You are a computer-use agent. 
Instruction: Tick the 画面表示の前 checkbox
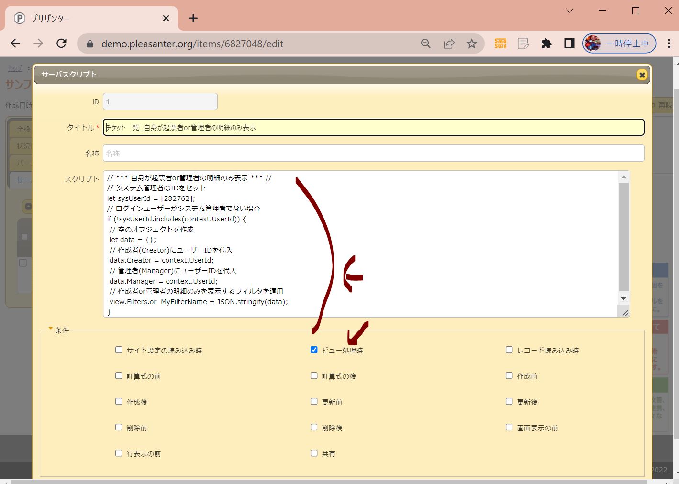click(509, 428)
